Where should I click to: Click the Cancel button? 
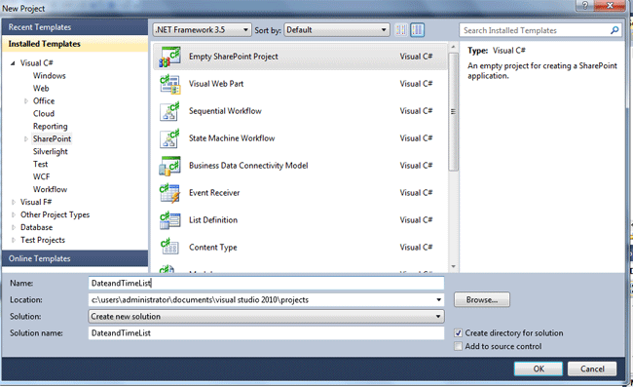click(x=592, y=368)
